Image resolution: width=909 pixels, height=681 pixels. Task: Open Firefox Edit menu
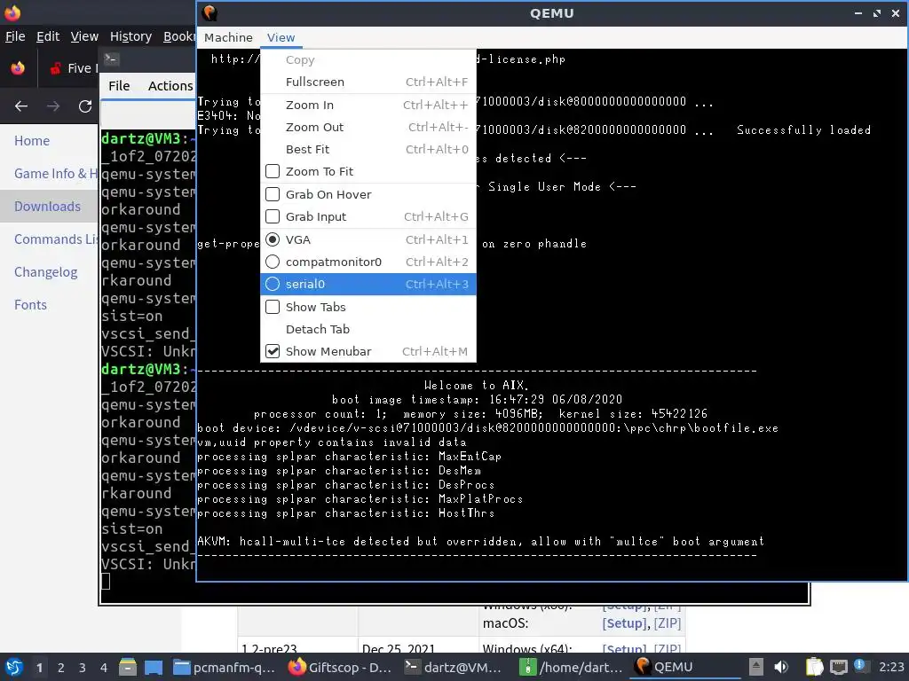(x=48, y=36)
